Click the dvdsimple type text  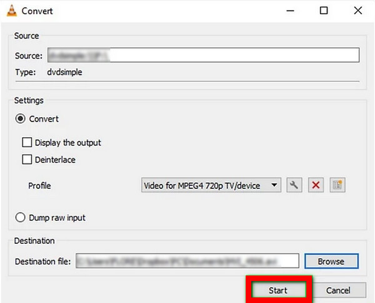coord(64,72)
